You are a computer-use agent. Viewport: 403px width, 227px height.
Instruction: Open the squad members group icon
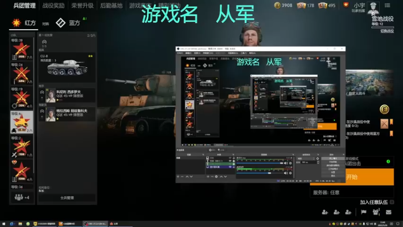376,212
